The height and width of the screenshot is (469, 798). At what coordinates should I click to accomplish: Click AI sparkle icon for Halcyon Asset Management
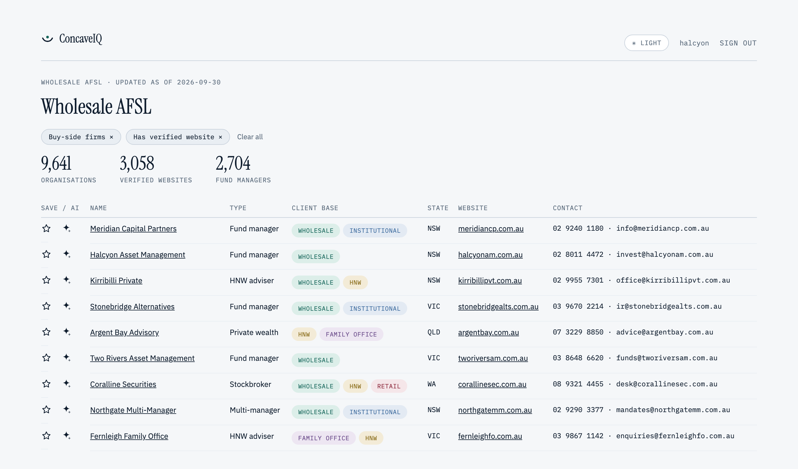pyautogui.click(x=67, y=254)
